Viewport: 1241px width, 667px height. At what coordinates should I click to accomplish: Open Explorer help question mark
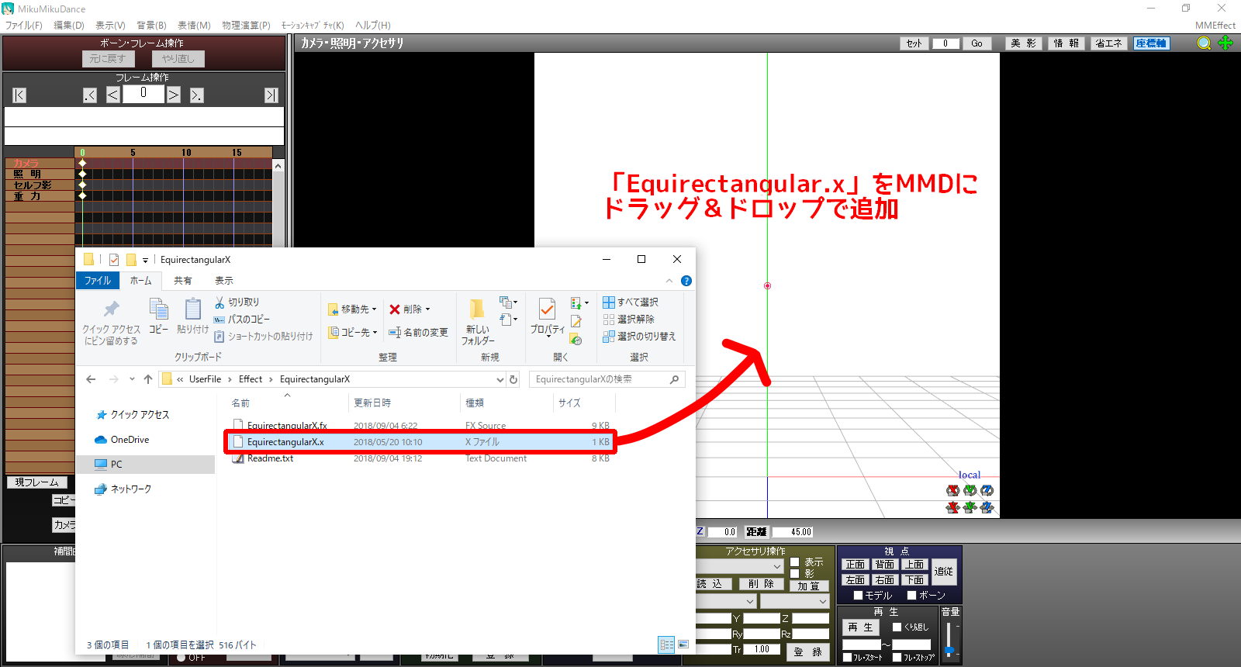(686, 281)
